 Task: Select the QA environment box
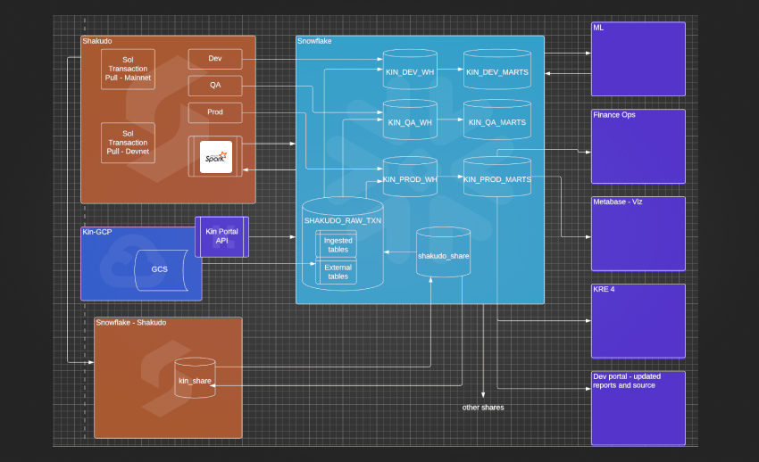click(215, 86)
